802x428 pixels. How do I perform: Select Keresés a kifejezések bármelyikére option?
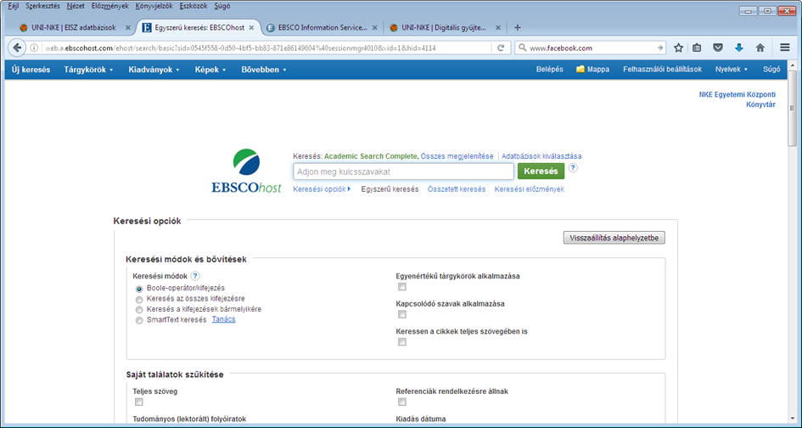(139, 310)
